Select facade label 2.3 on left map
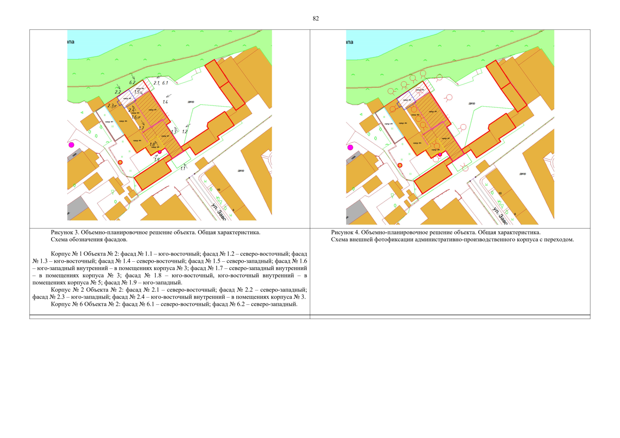 click(111, 105)
